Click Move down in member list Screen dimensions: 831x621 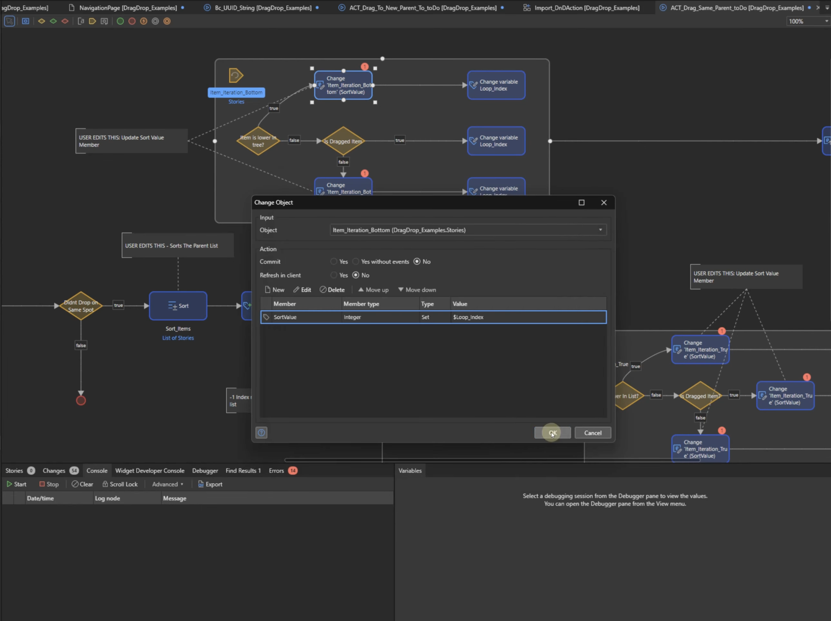(x=417, y=289)
